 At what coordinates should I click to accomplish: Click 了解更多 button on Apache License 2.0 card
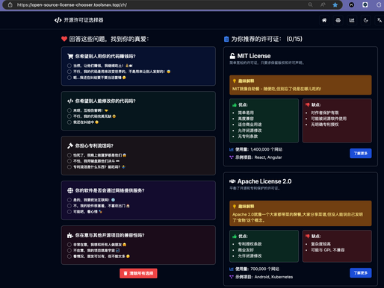tap(361, 273)
